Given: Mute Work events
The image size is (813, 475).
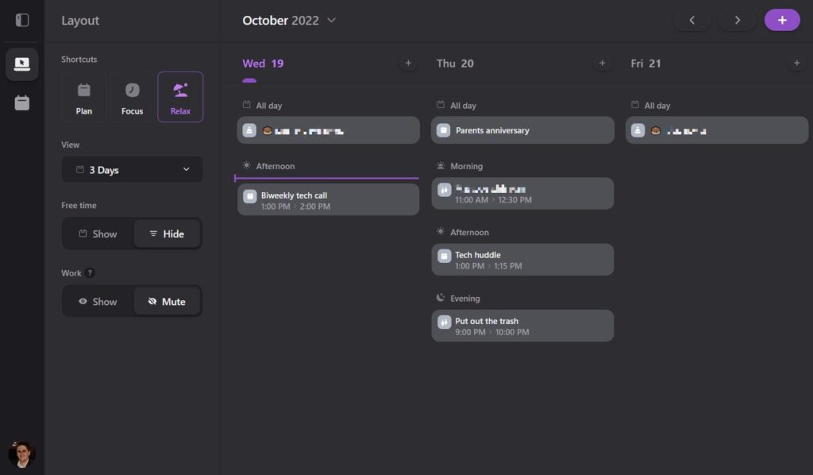Looking at the screenshot, I should coord(167,302).
